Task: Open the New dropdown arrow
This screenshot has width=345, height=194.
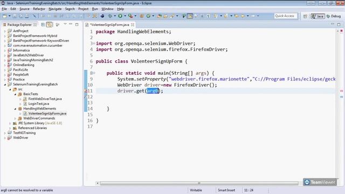Action: pos(10,16)
